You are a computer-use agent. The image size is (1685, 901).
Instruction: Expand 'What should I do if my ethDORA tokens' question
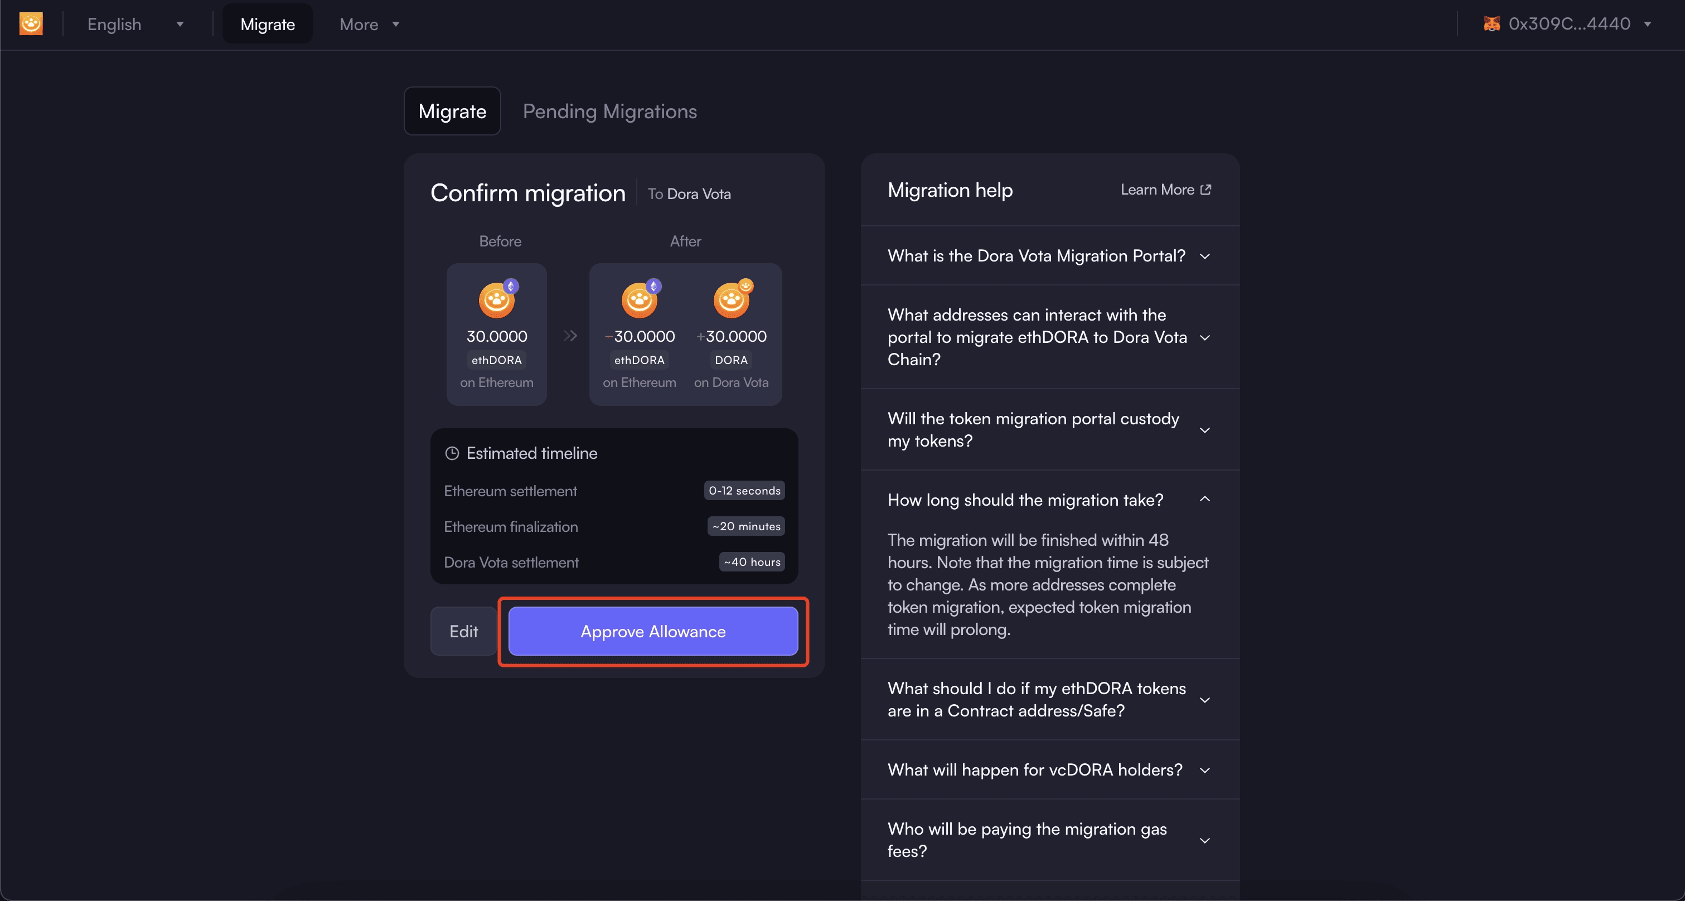pos(1049,700)
